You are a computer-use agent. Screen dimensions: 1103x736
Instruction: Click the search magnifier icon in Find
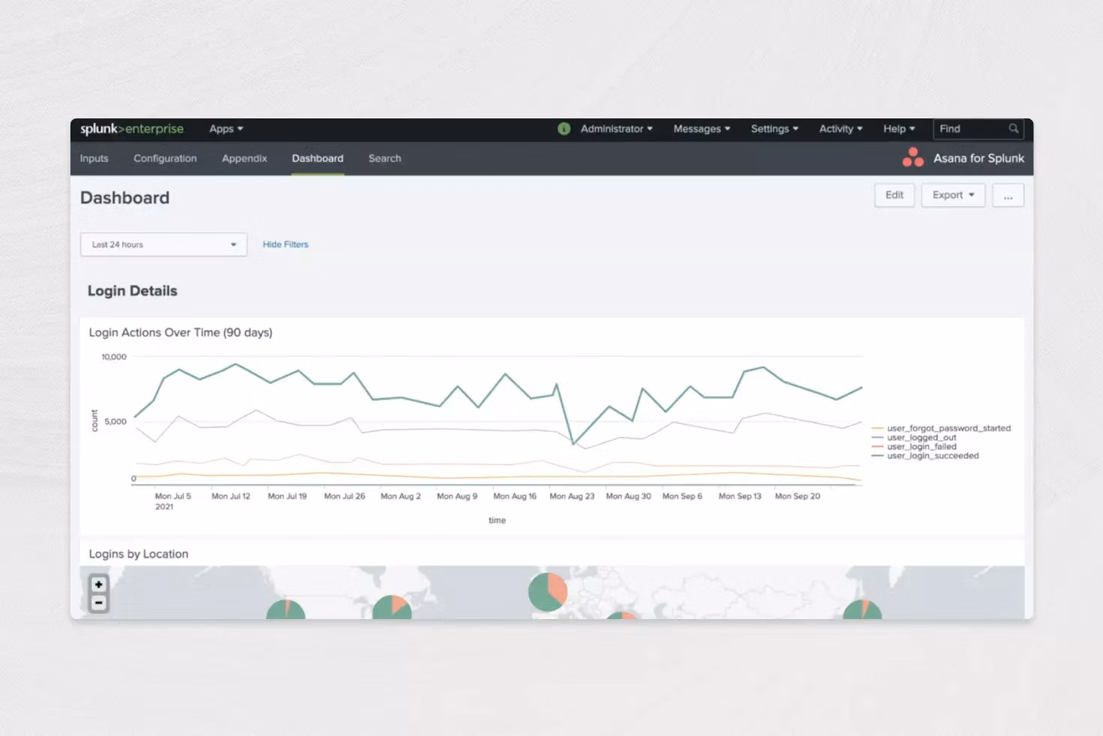pyautogui.click(x=1013, y=129)
